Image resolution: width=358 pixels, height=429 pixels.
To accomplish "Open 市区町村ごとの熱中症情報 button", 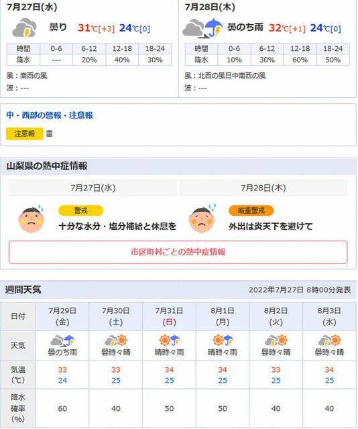I will 178,252.
